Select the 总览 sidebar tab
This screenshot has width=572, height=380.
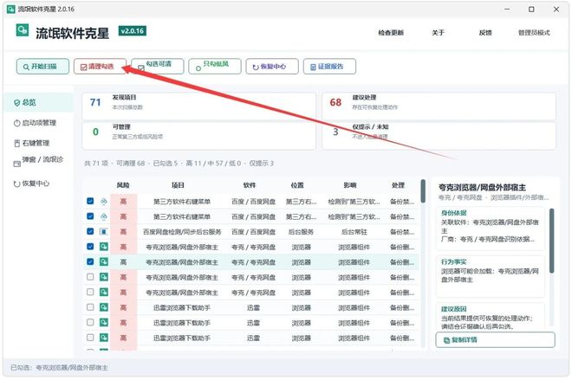(x=39, y=103)
